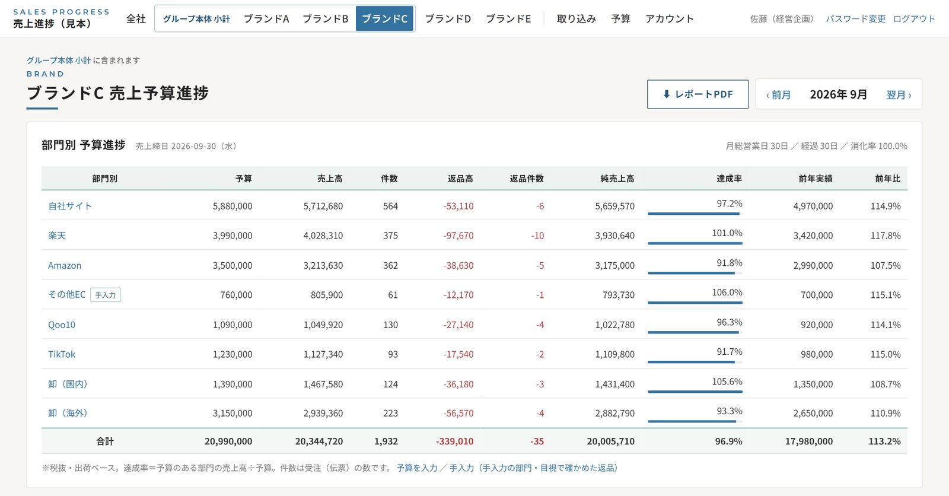
Task: Click the 予算を入力 link in footnote
Action: 417,468
